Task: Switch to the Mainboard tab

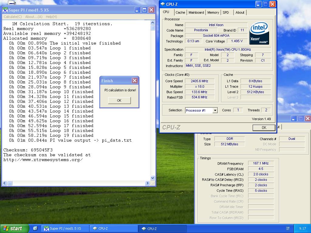Action: coord(196,12)
